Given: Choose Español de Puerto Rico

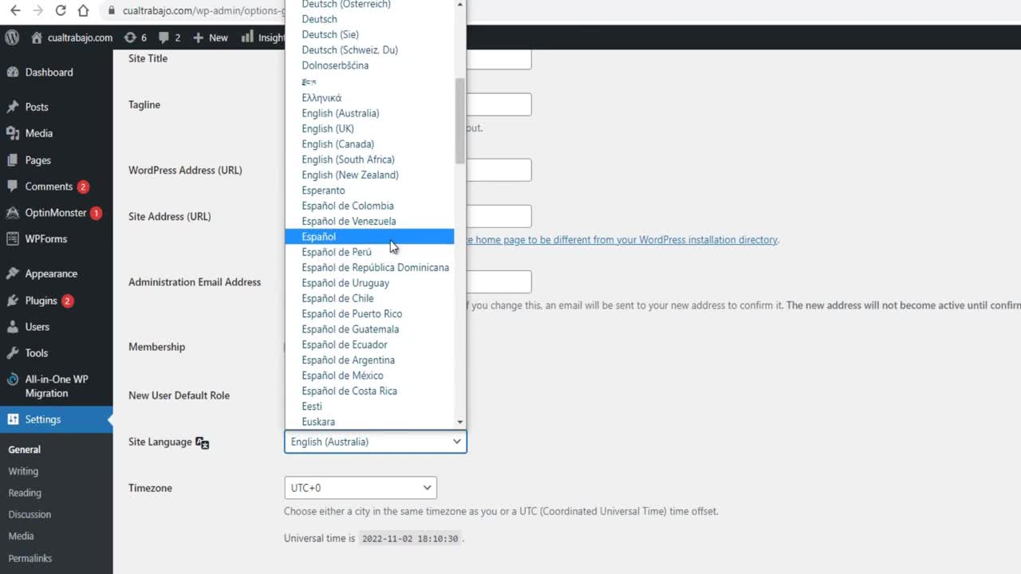Looking at the screenshot, I should pyautogui.click(x=369, y=313).
